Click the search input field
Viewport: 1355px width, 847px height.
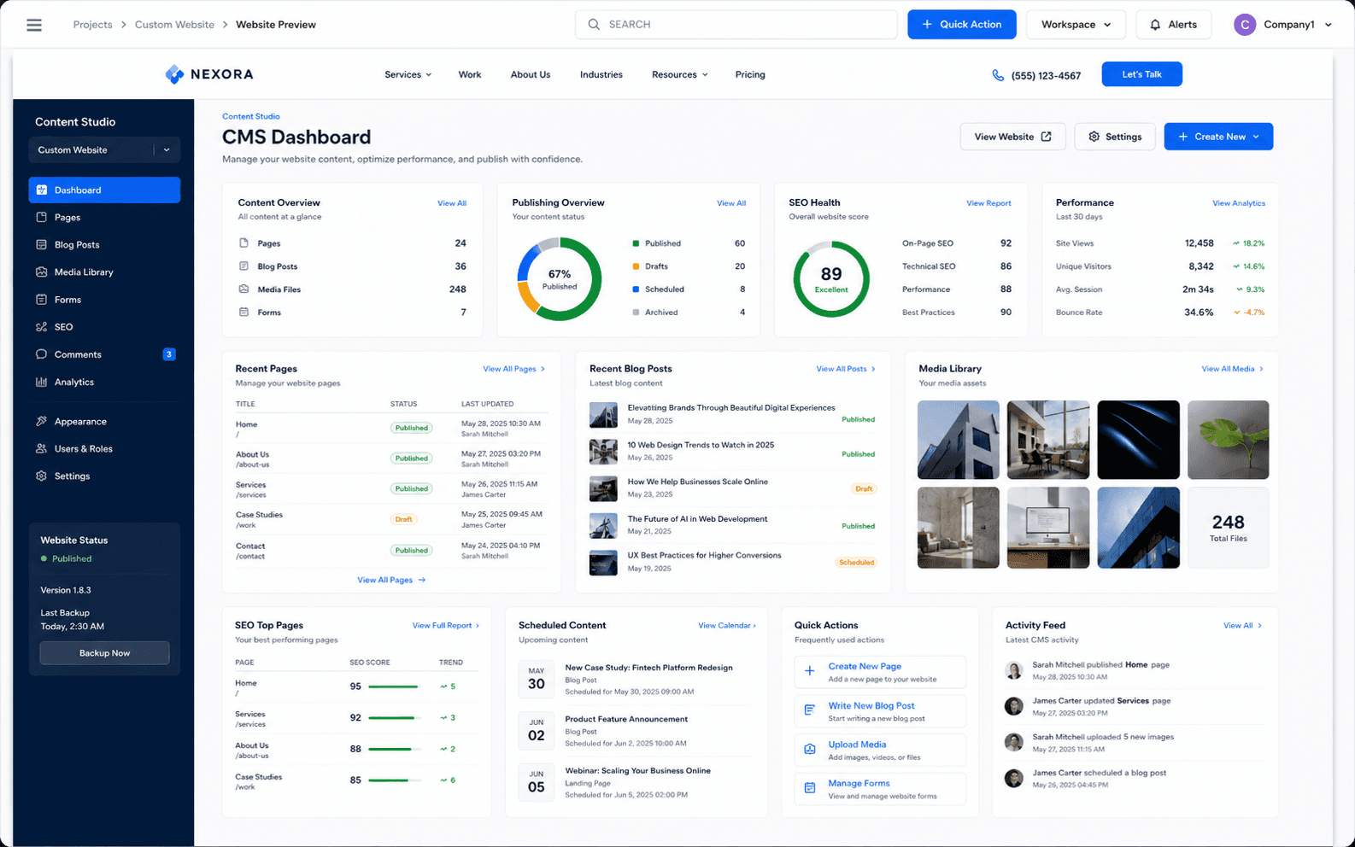pos(736,25)
